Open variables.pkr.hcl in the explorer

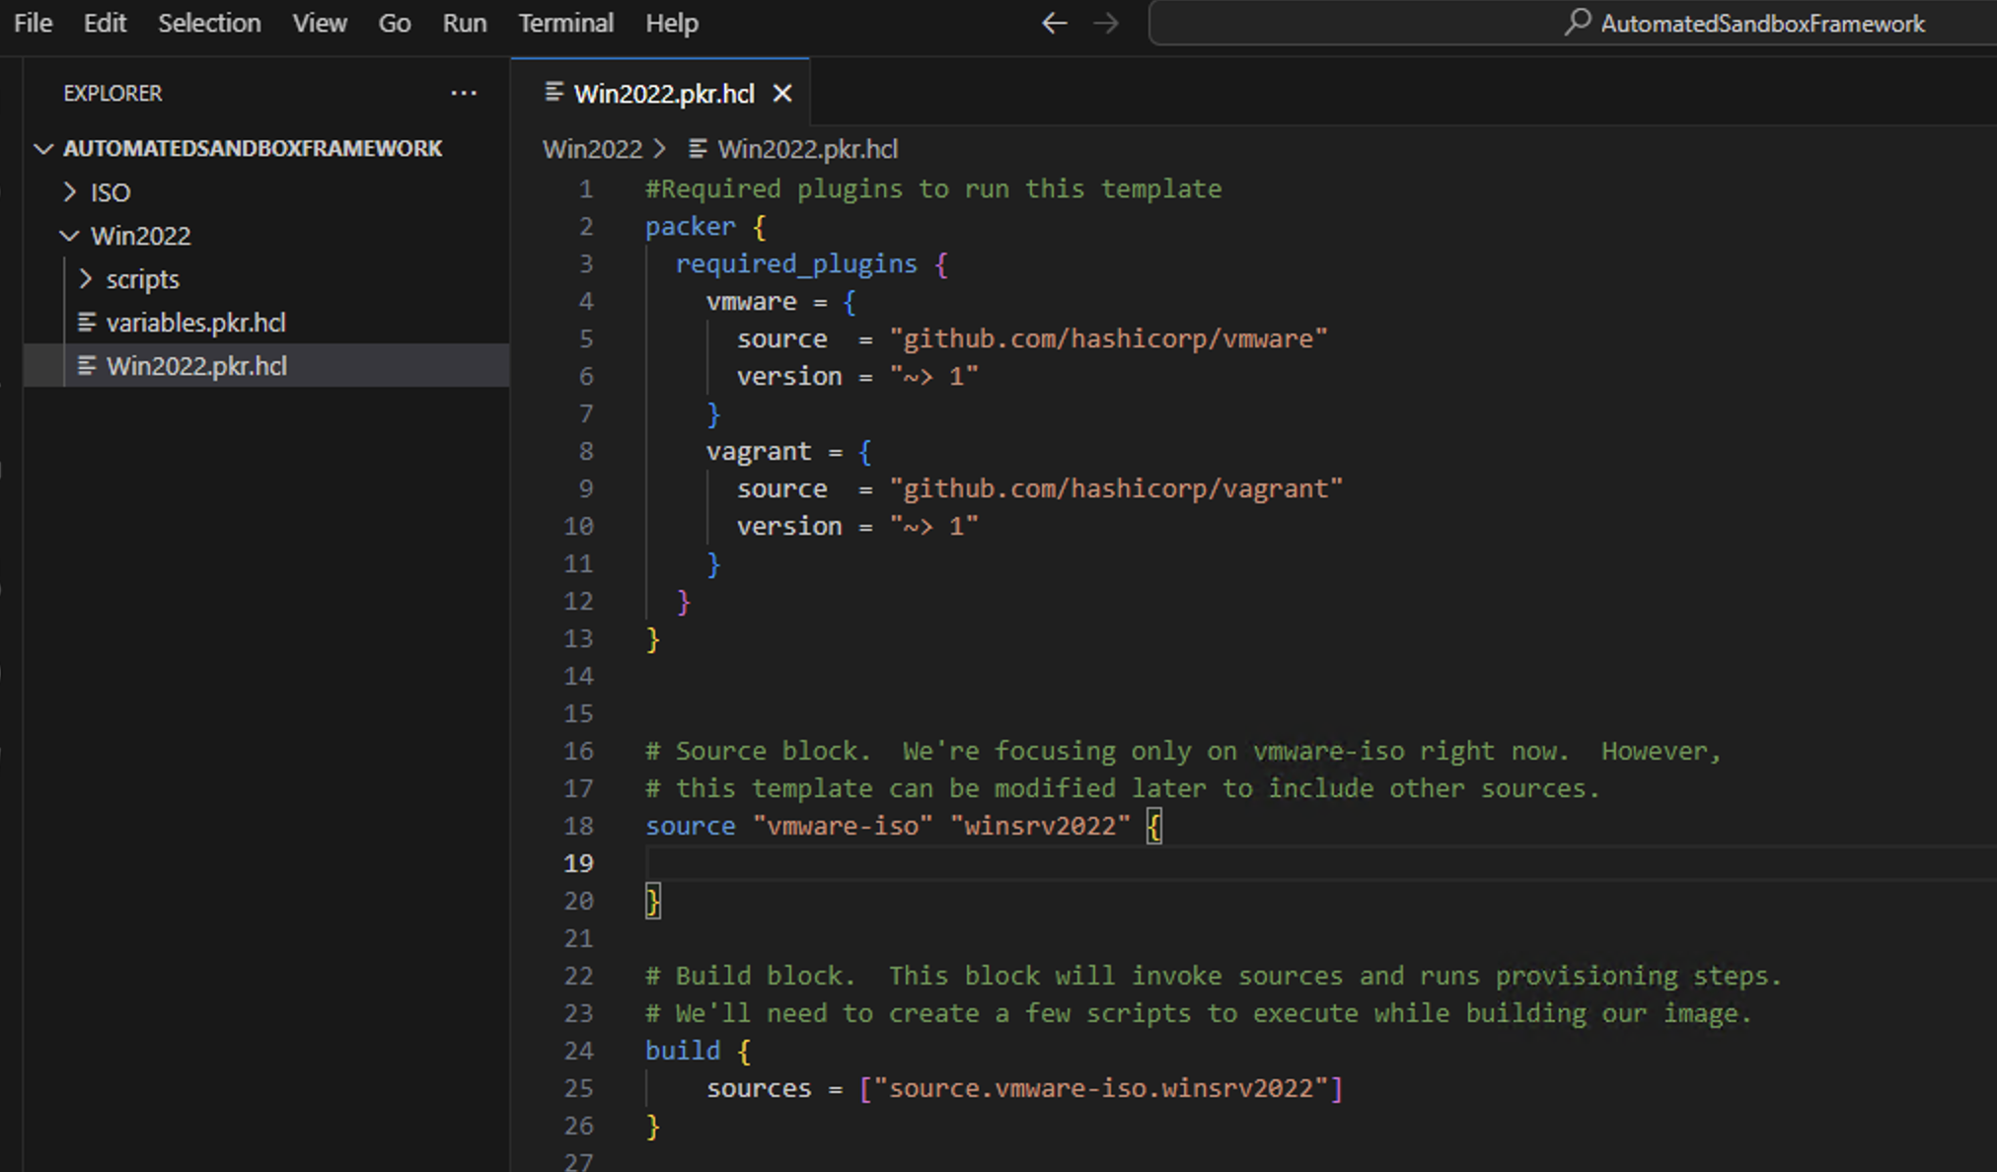coord(195,323)
